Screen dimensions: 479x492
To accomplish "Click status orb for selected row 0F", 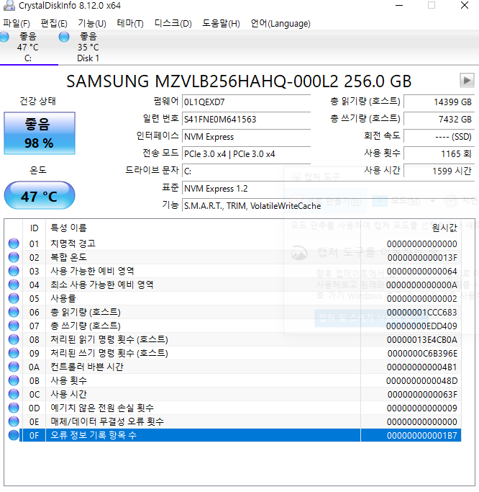I will point(14,435).
